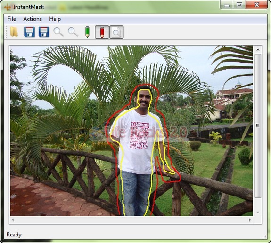Viewport: 271px width, 243px height.
Task: Click the InstantMask app icon in title bar
Action: (x=8, y=7)
